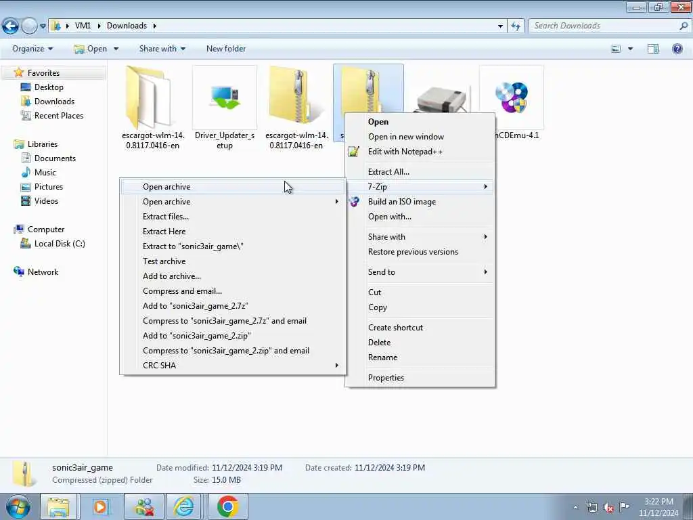Open Favorites star in sidebar

[18, 72]
